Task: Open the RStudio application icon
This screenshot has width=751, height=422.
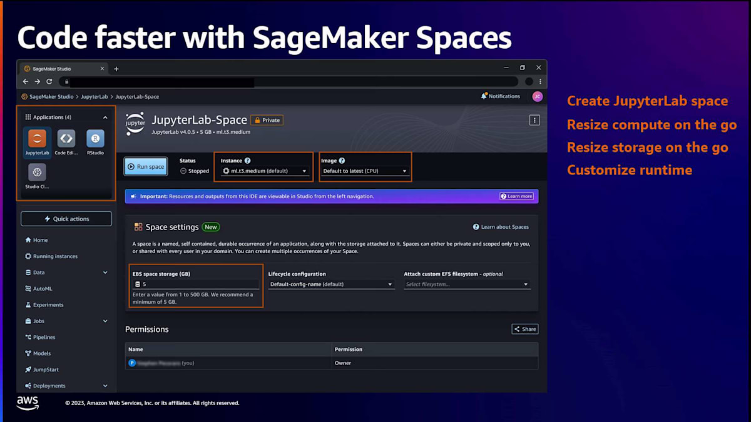Action: pyautogui.click(x=95, y=139)
